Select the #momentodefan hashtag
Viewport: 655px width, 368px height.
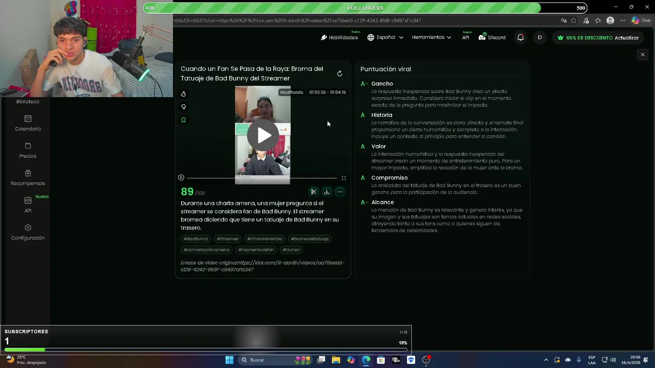click(256, 250)
